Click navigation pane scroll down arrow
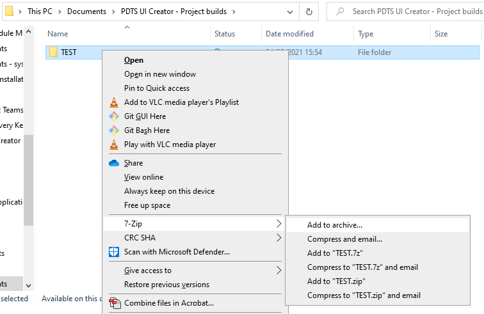 point(28,286)
